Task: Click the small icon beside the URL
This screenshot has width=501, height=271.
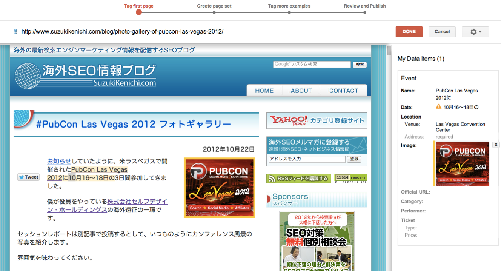Action: tap(15, 31)
